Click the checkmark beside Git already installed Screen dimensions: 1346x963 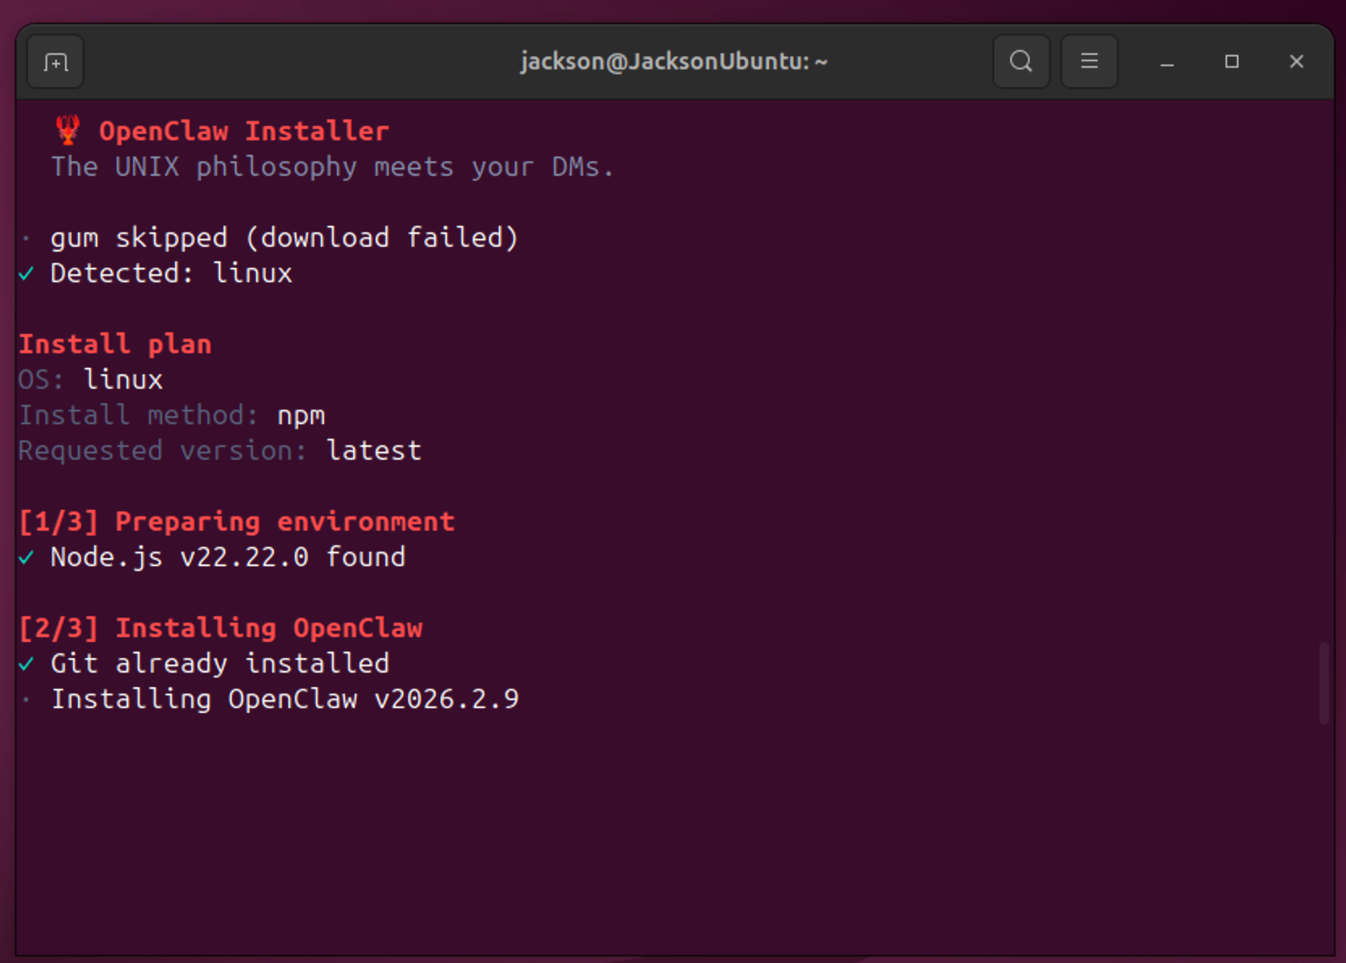point(27,664)
